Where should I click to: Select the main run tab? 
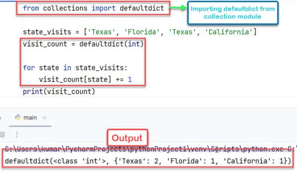[x=30, y=118]
